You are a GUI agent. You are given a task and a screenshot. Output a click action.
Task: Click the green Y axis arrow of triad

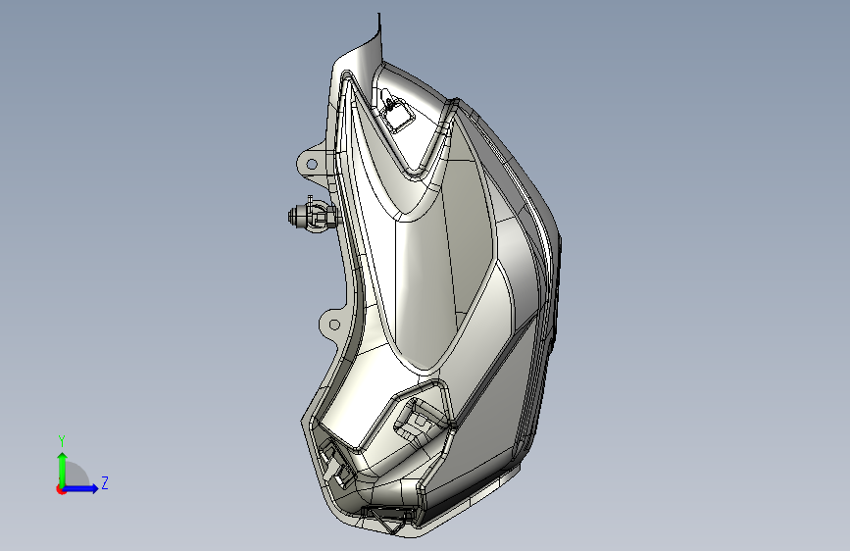tap(62, 469)
